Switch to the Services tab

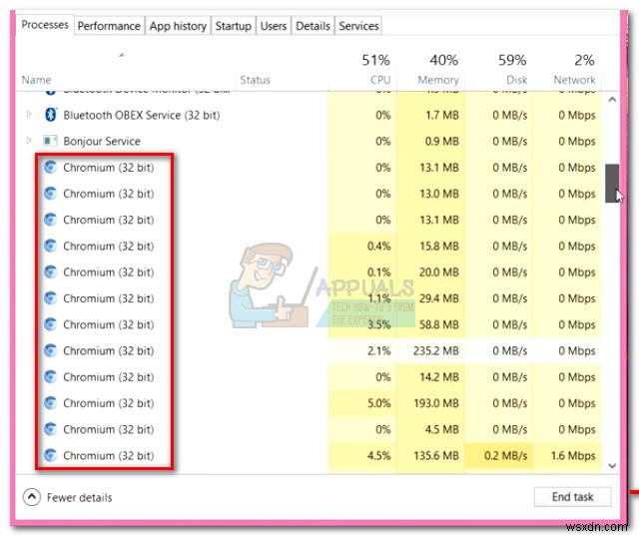358,26
